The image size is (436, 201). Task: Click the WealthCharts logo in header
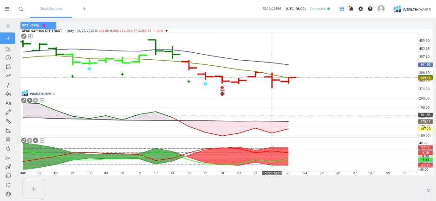(x=412, y=9)
